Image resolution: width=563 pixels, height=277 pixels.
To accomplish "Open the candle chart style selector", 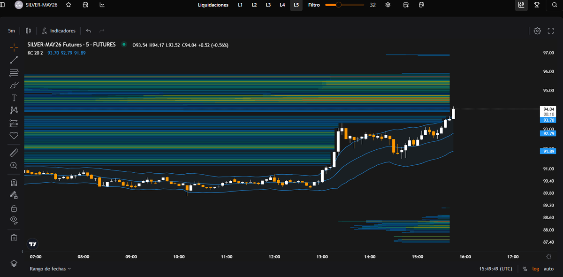I will point(29,31).
